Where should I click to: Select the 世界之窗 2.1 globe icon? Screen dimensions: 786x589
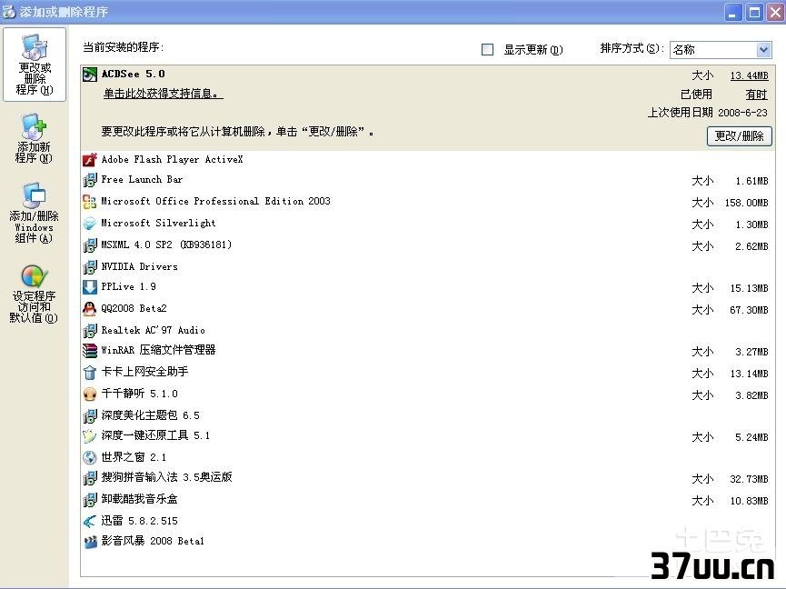90,458
